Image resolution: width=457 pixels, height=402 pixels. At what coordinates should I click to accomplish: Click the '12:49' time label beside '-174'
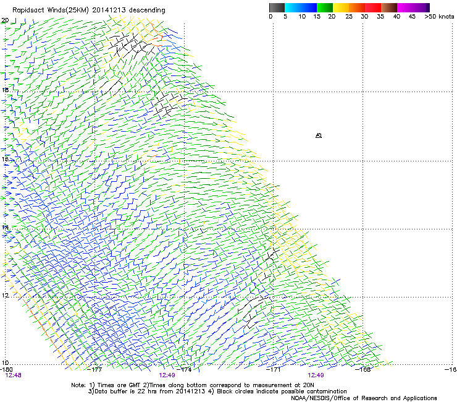(x=167, y=375)
